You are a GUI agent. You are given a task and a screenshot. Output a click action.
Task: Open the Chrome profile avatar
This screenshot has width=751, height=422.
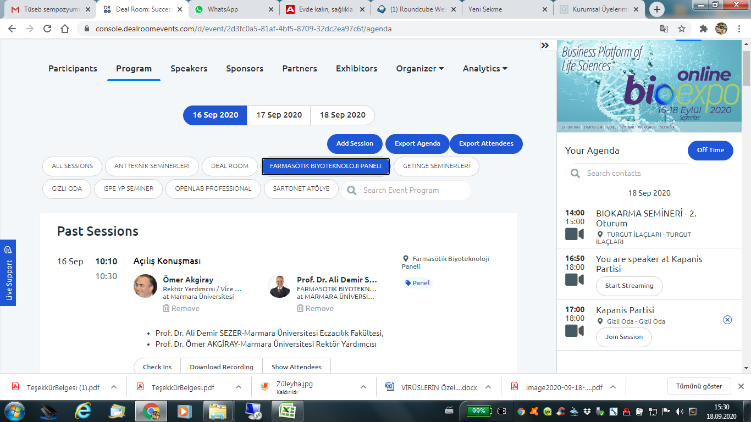(721, 29)
